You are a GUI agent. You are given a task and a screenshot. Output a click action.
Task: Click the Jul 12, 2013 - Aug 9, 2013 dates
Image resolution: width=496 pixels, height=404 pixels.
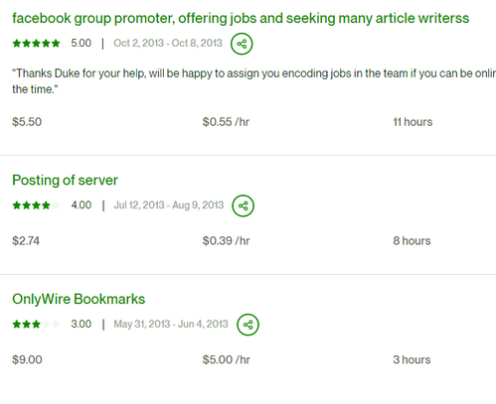(x=169, y=205)
